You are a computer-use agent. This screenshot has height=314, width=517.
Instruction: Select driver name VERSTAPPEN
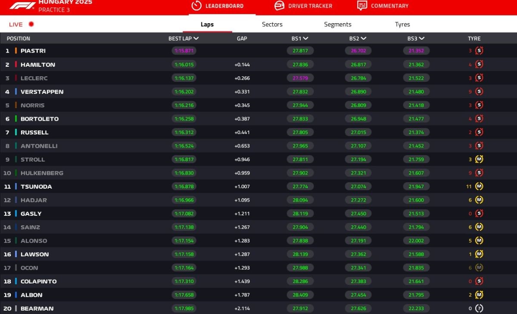[42, 92]
